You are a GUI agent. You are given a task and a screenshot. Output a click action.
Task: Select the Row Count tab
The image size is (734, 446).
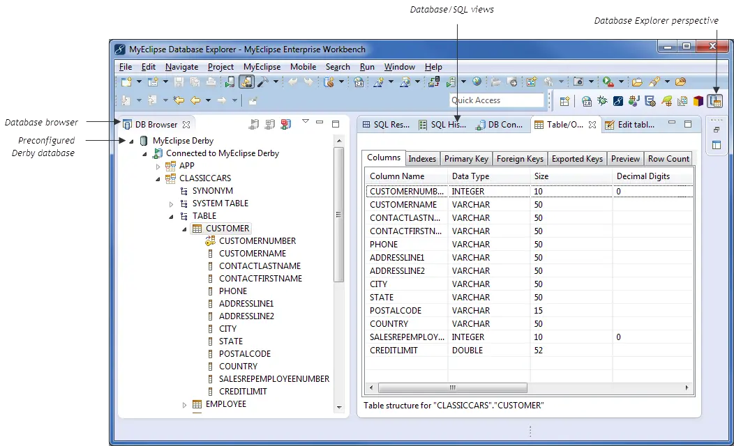pyautogui.click(x=668, y=159)
